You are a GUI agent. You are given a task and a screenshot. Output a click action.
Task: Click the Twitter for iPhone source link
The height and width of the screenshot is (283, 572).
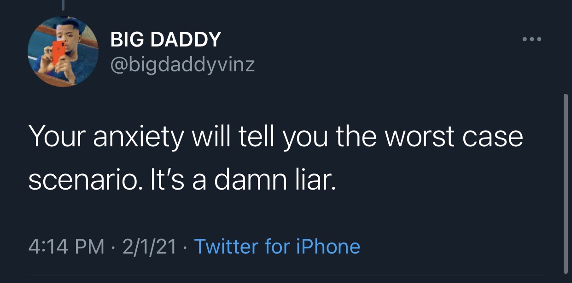pyautogui.click(x=277, y=247)
